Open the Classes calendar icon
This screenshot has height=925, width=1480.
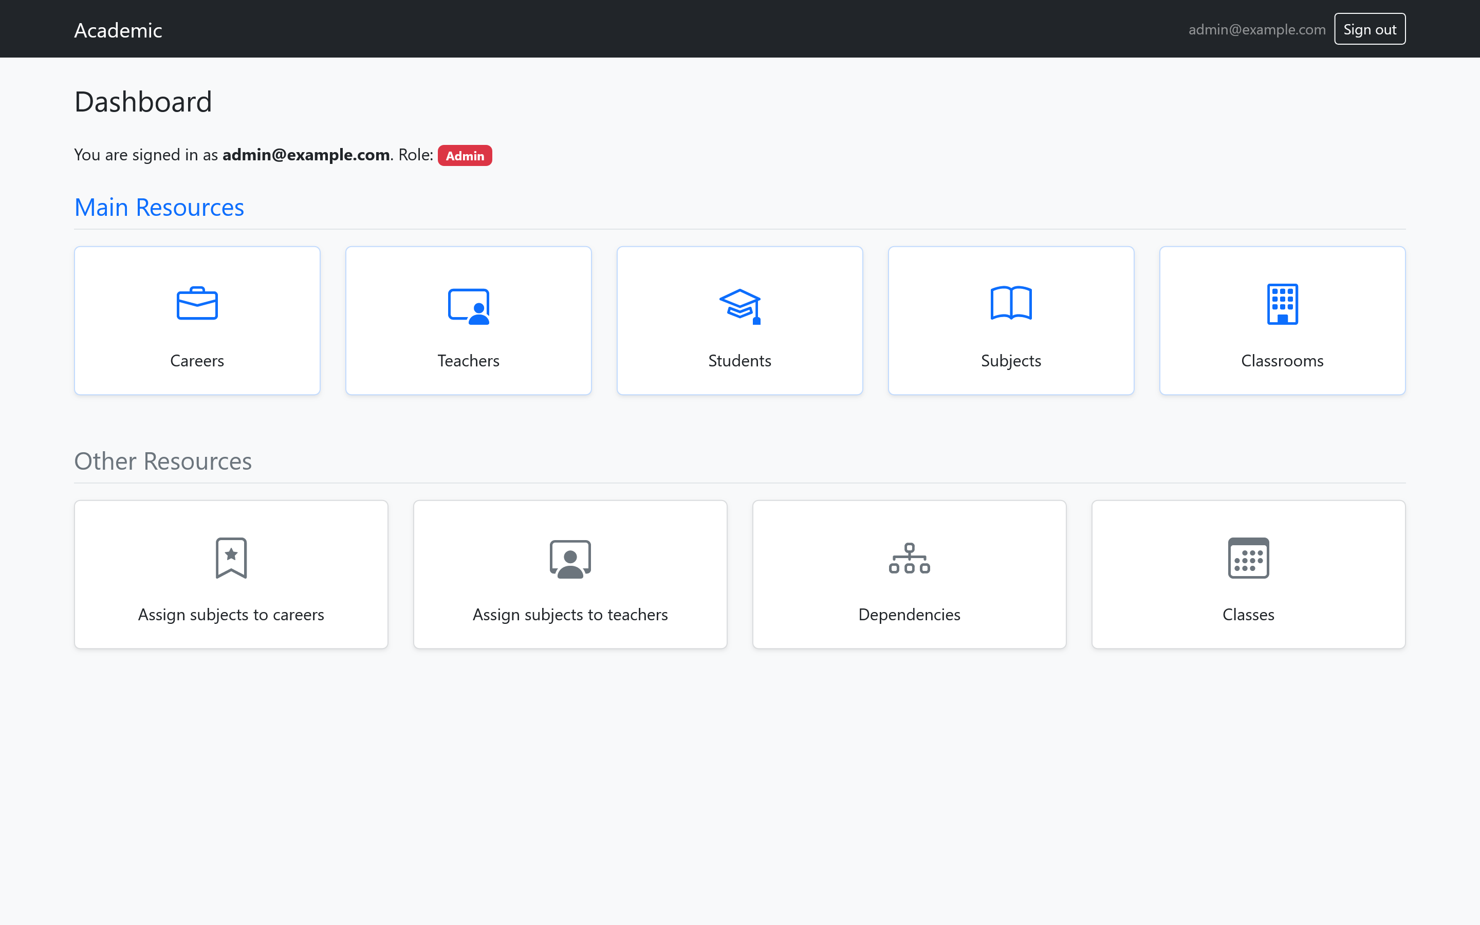[x=1248, y=558]
